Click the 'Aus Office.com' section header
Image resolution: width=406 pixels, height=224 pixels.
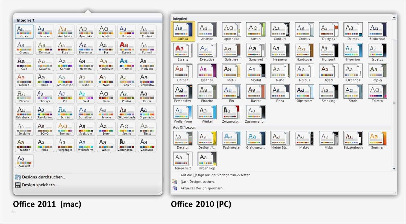coord(185,127)
